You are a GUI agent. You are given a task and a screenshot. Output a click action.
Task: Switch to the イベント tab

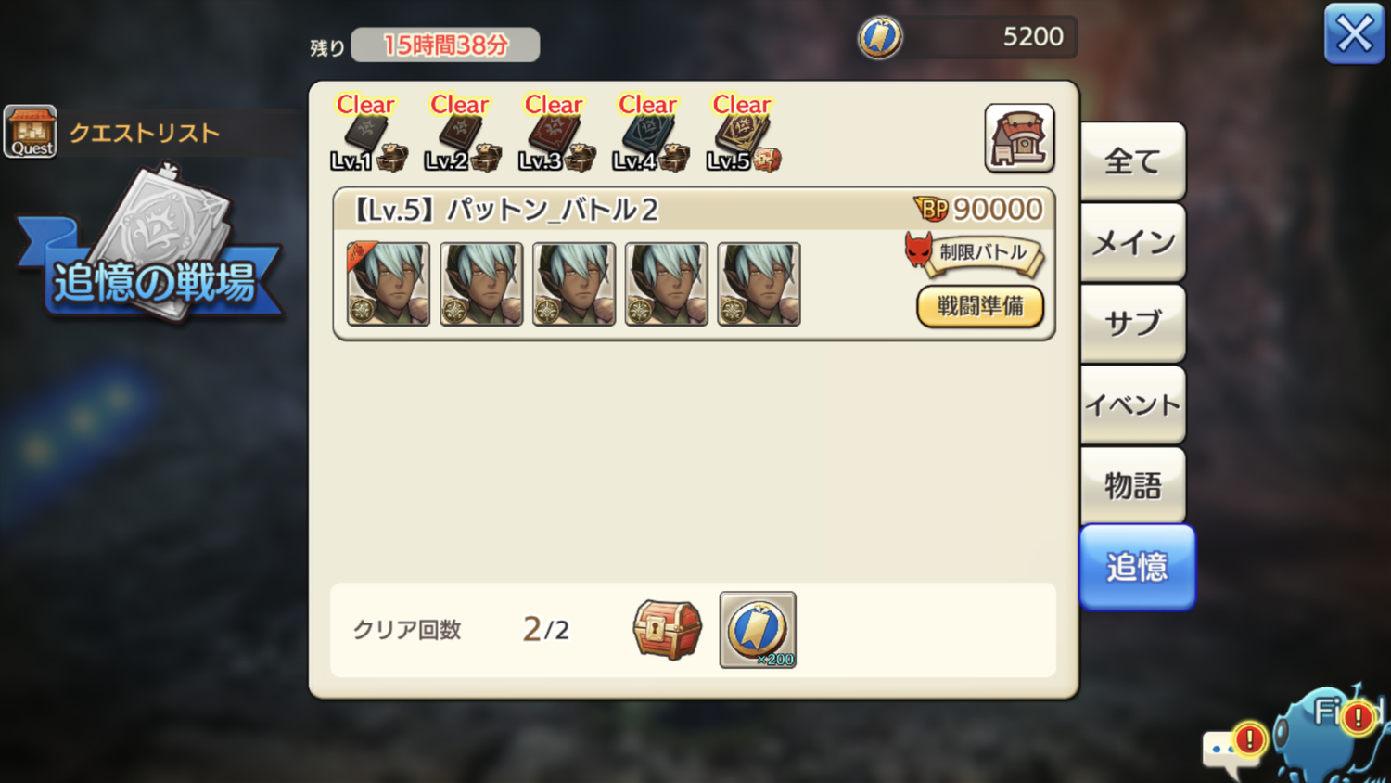click(x=1132, y=404)
